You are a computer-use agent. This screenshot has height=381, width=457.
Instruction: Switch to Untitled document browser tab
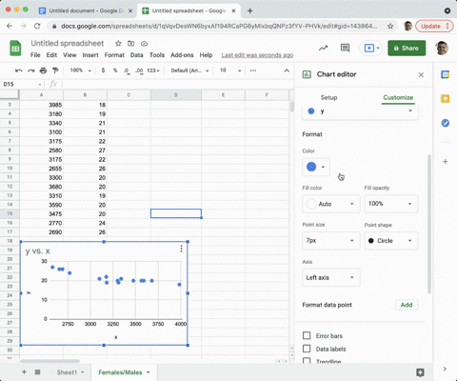click(86, 10)
